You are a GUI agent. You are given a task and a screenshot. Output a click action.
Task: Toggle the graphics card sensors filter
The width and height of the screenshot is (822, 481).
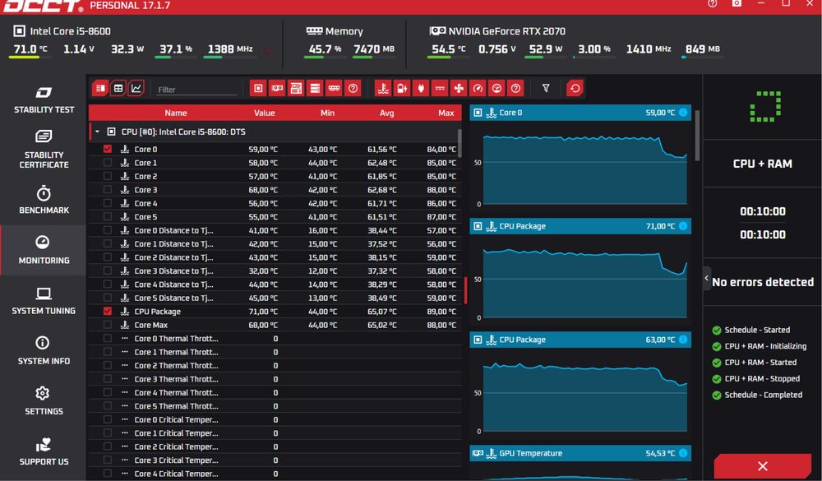(x=277, y=88)
